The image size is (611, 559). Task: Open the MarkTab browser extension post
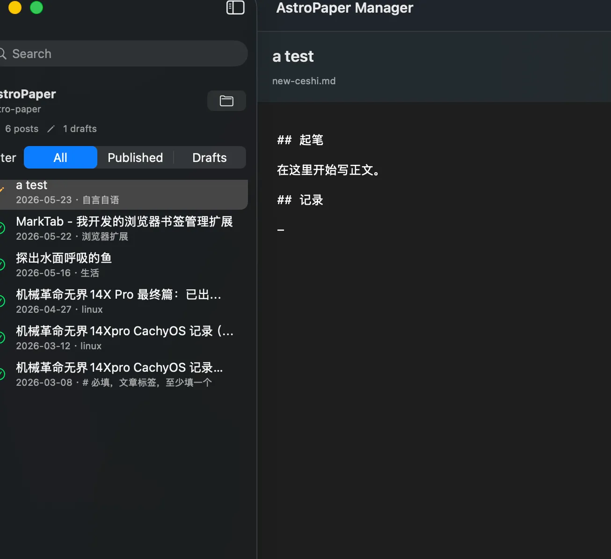123,228
